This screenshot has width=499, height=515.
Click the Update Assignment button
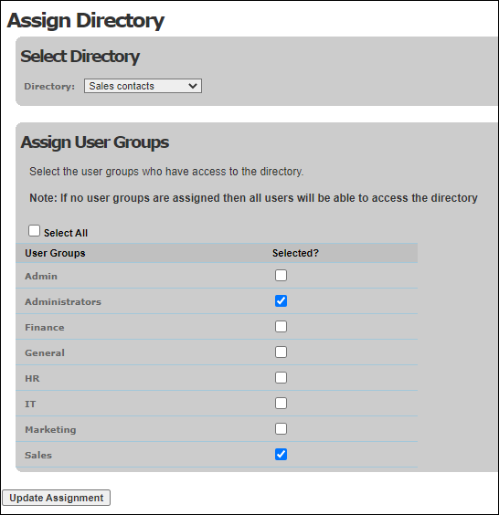tap(57, 498)
